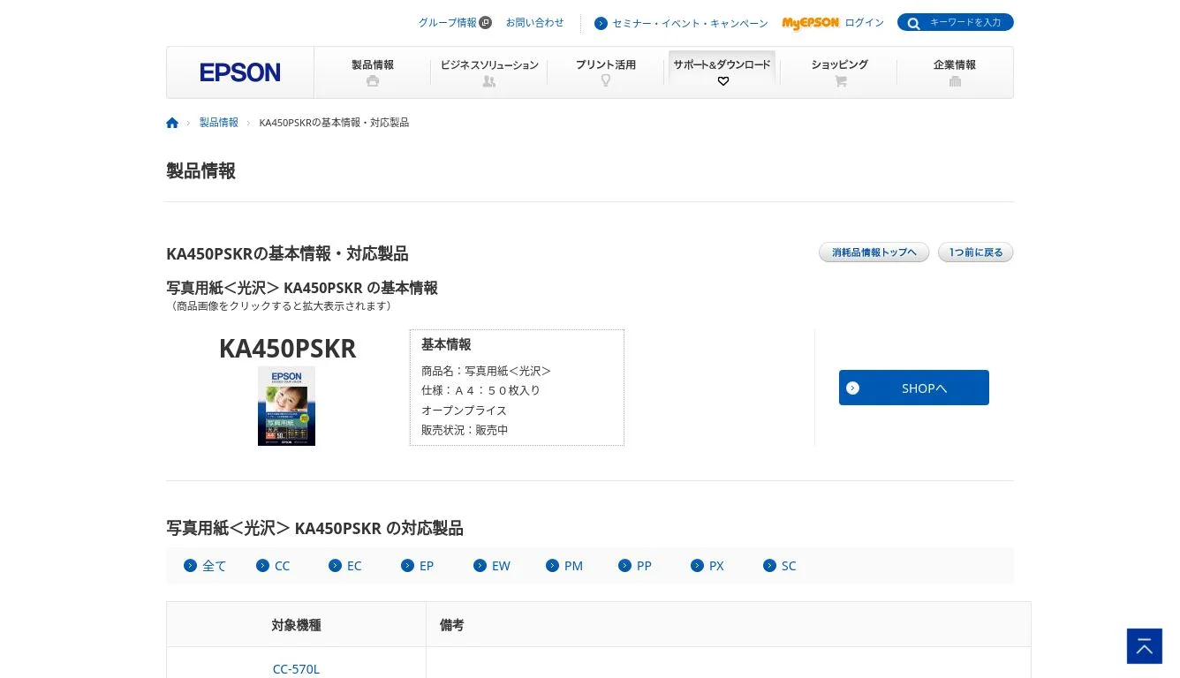The width and height of the screenshot is (1180, 678).
Task: Open the ビジネスソリューション menu
Action: [489, 72]
